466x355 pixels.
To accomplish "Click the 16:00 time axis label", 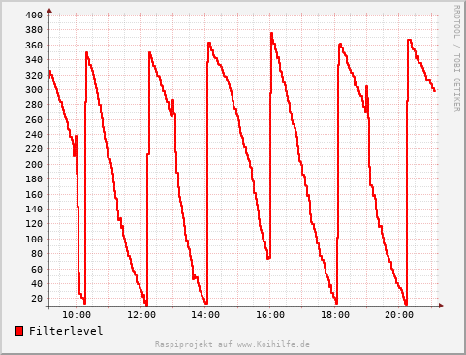I will coord(270,315).
